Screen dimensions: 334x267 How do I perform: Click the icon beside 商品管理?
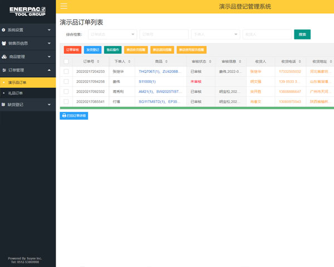click(x=4, y=57)
